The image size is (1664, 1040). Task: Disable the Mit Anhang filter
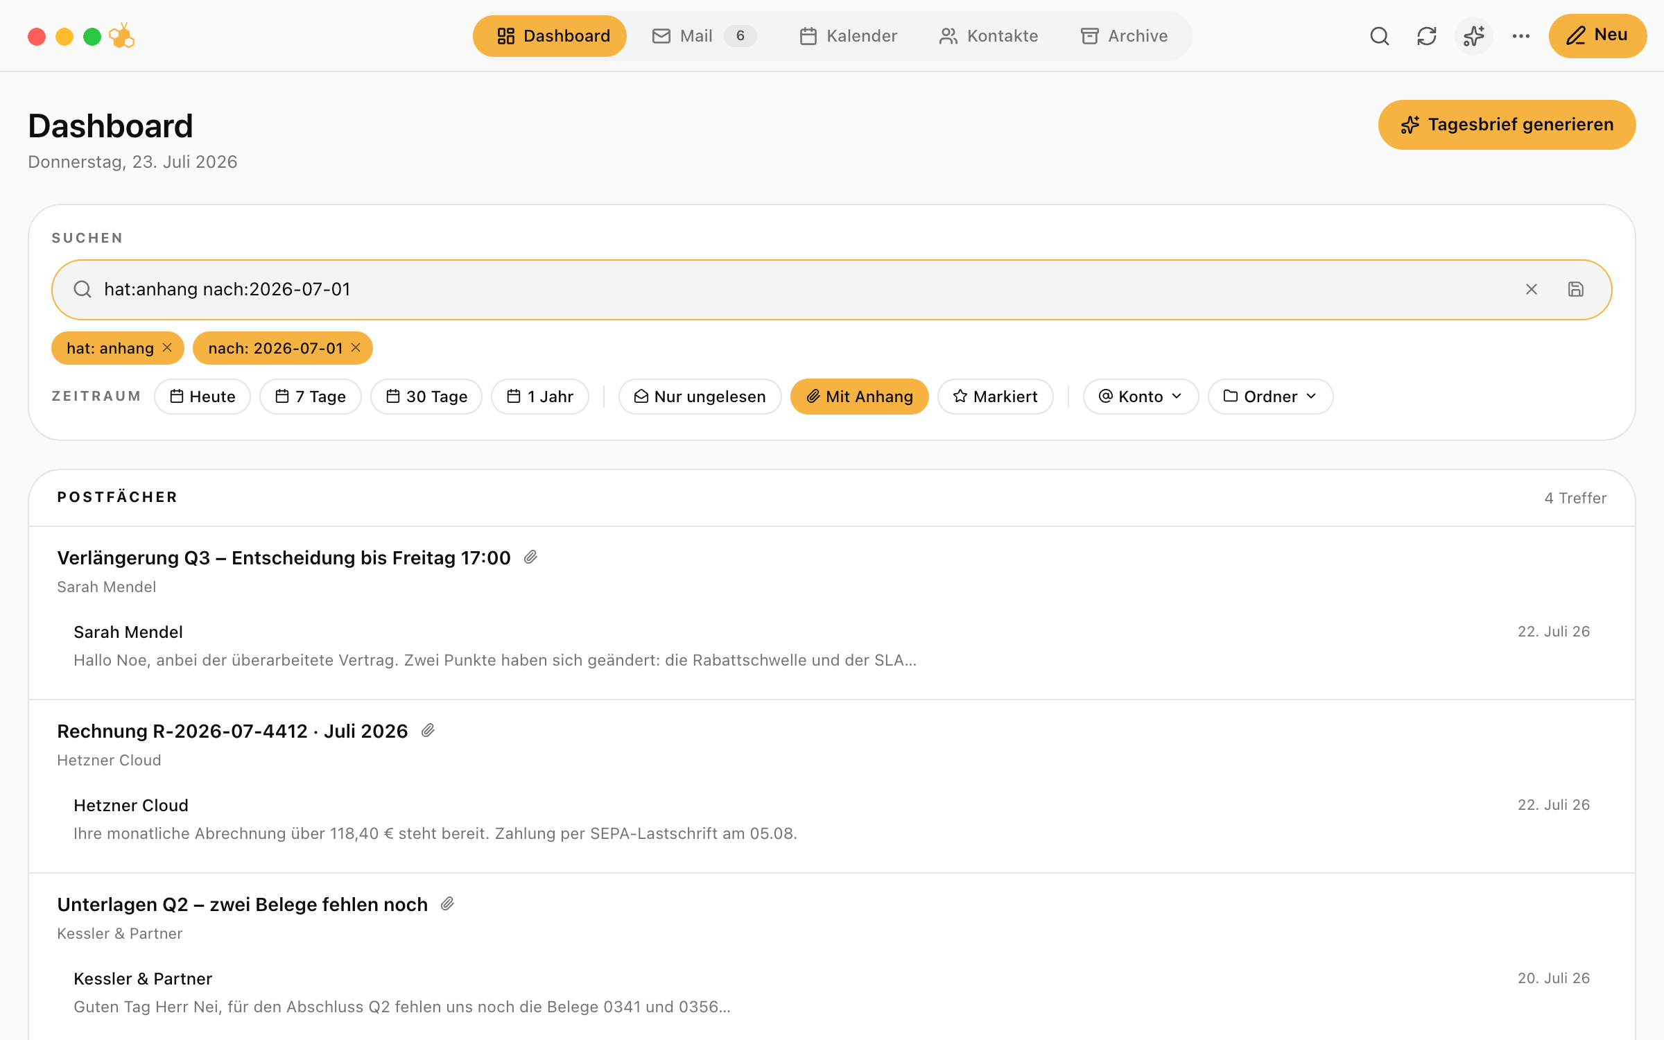pos(860,397)
